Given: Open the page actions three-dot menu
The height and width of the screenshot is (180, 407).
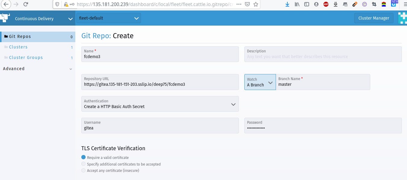Looking at the screenshot, I should (239, 5).
